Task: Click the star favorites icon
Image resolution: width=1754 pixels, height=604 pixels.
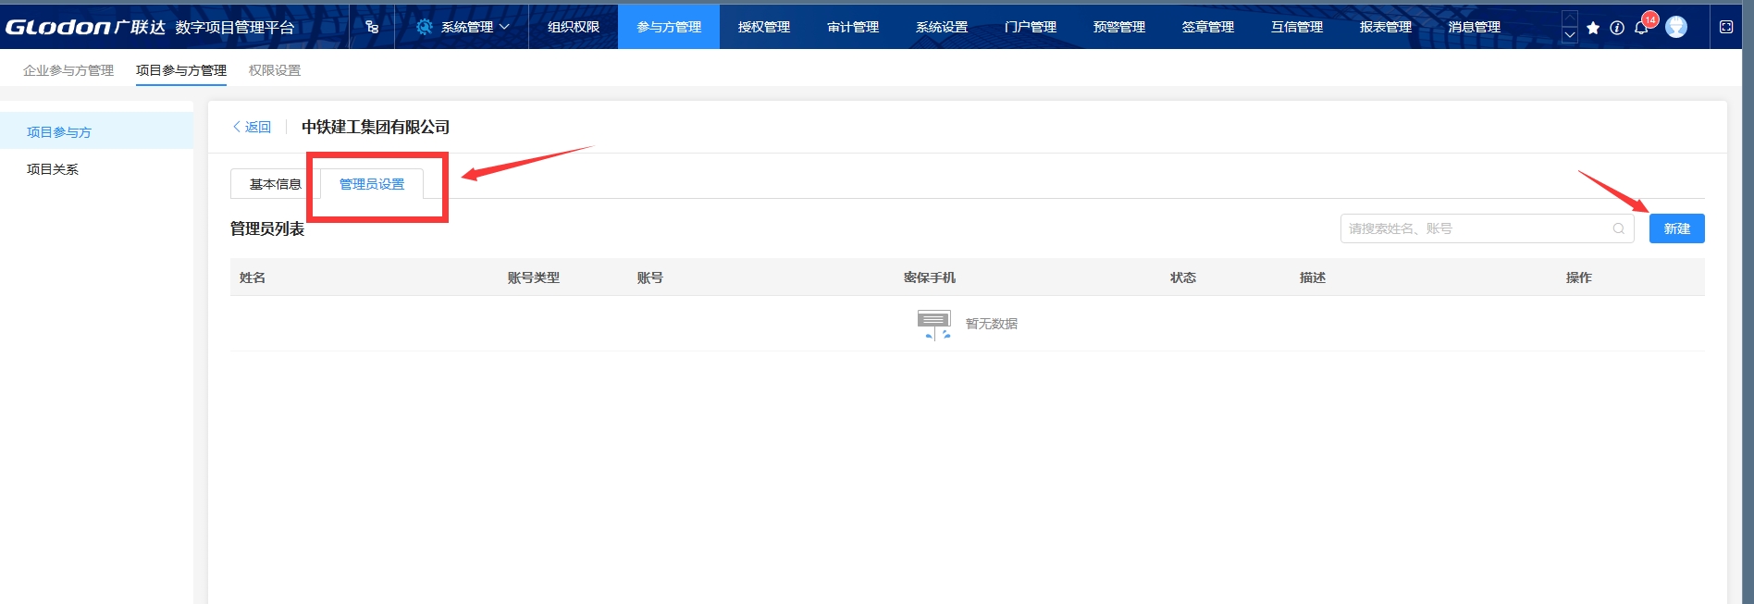Action: click(x=1593, y=28)
